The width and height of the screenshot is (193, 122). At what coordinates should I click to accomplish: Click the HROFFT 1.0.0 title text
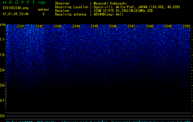[24, 2]
